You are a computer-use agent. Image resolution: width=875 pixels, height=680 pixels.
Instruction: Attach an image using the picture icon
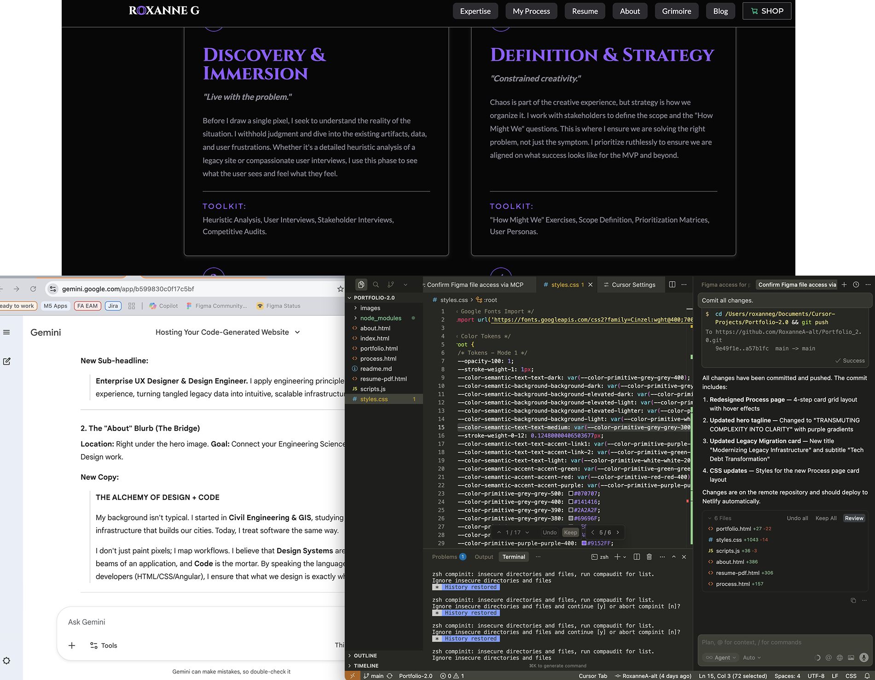(x=851, y=657)
